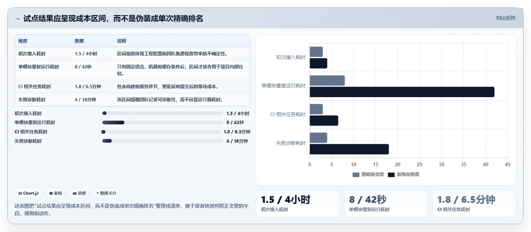Click the 单模块重复运行耗时 progress bar

point(163,123)
